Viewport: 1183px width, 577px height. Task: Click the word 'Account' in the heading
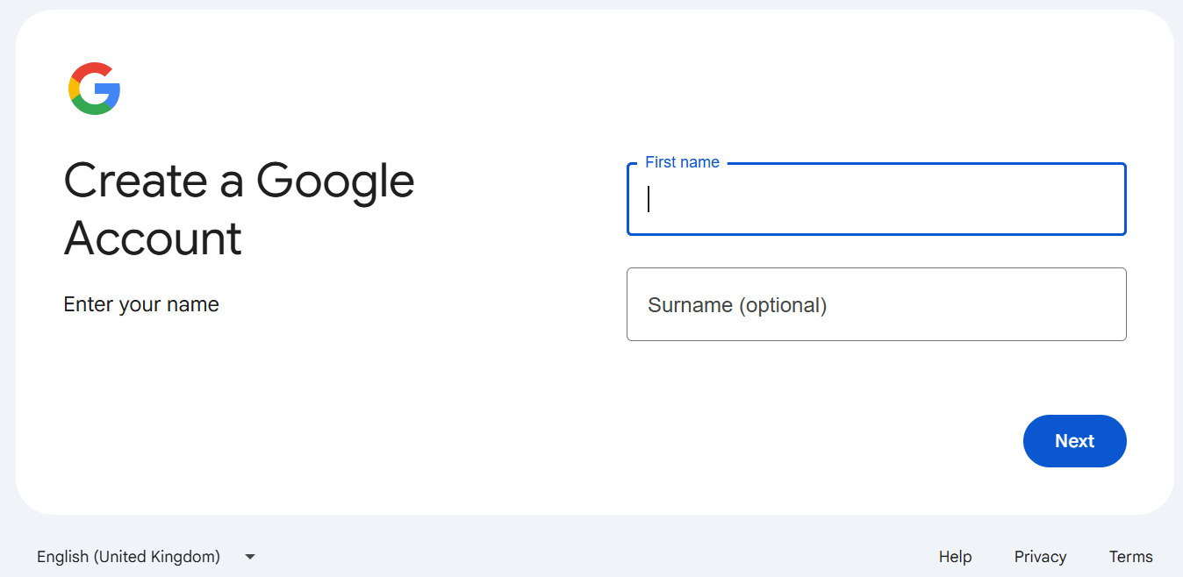(x=153, y=238)
